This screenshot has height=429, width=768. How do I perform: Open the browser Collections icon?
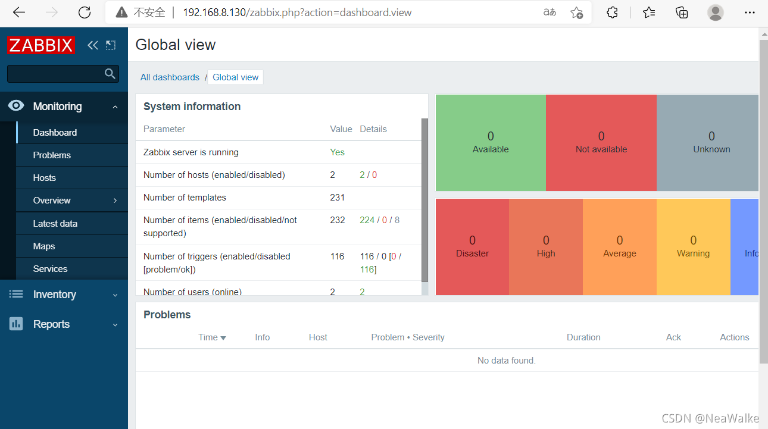pyautogui.click(x=682, y=12)
